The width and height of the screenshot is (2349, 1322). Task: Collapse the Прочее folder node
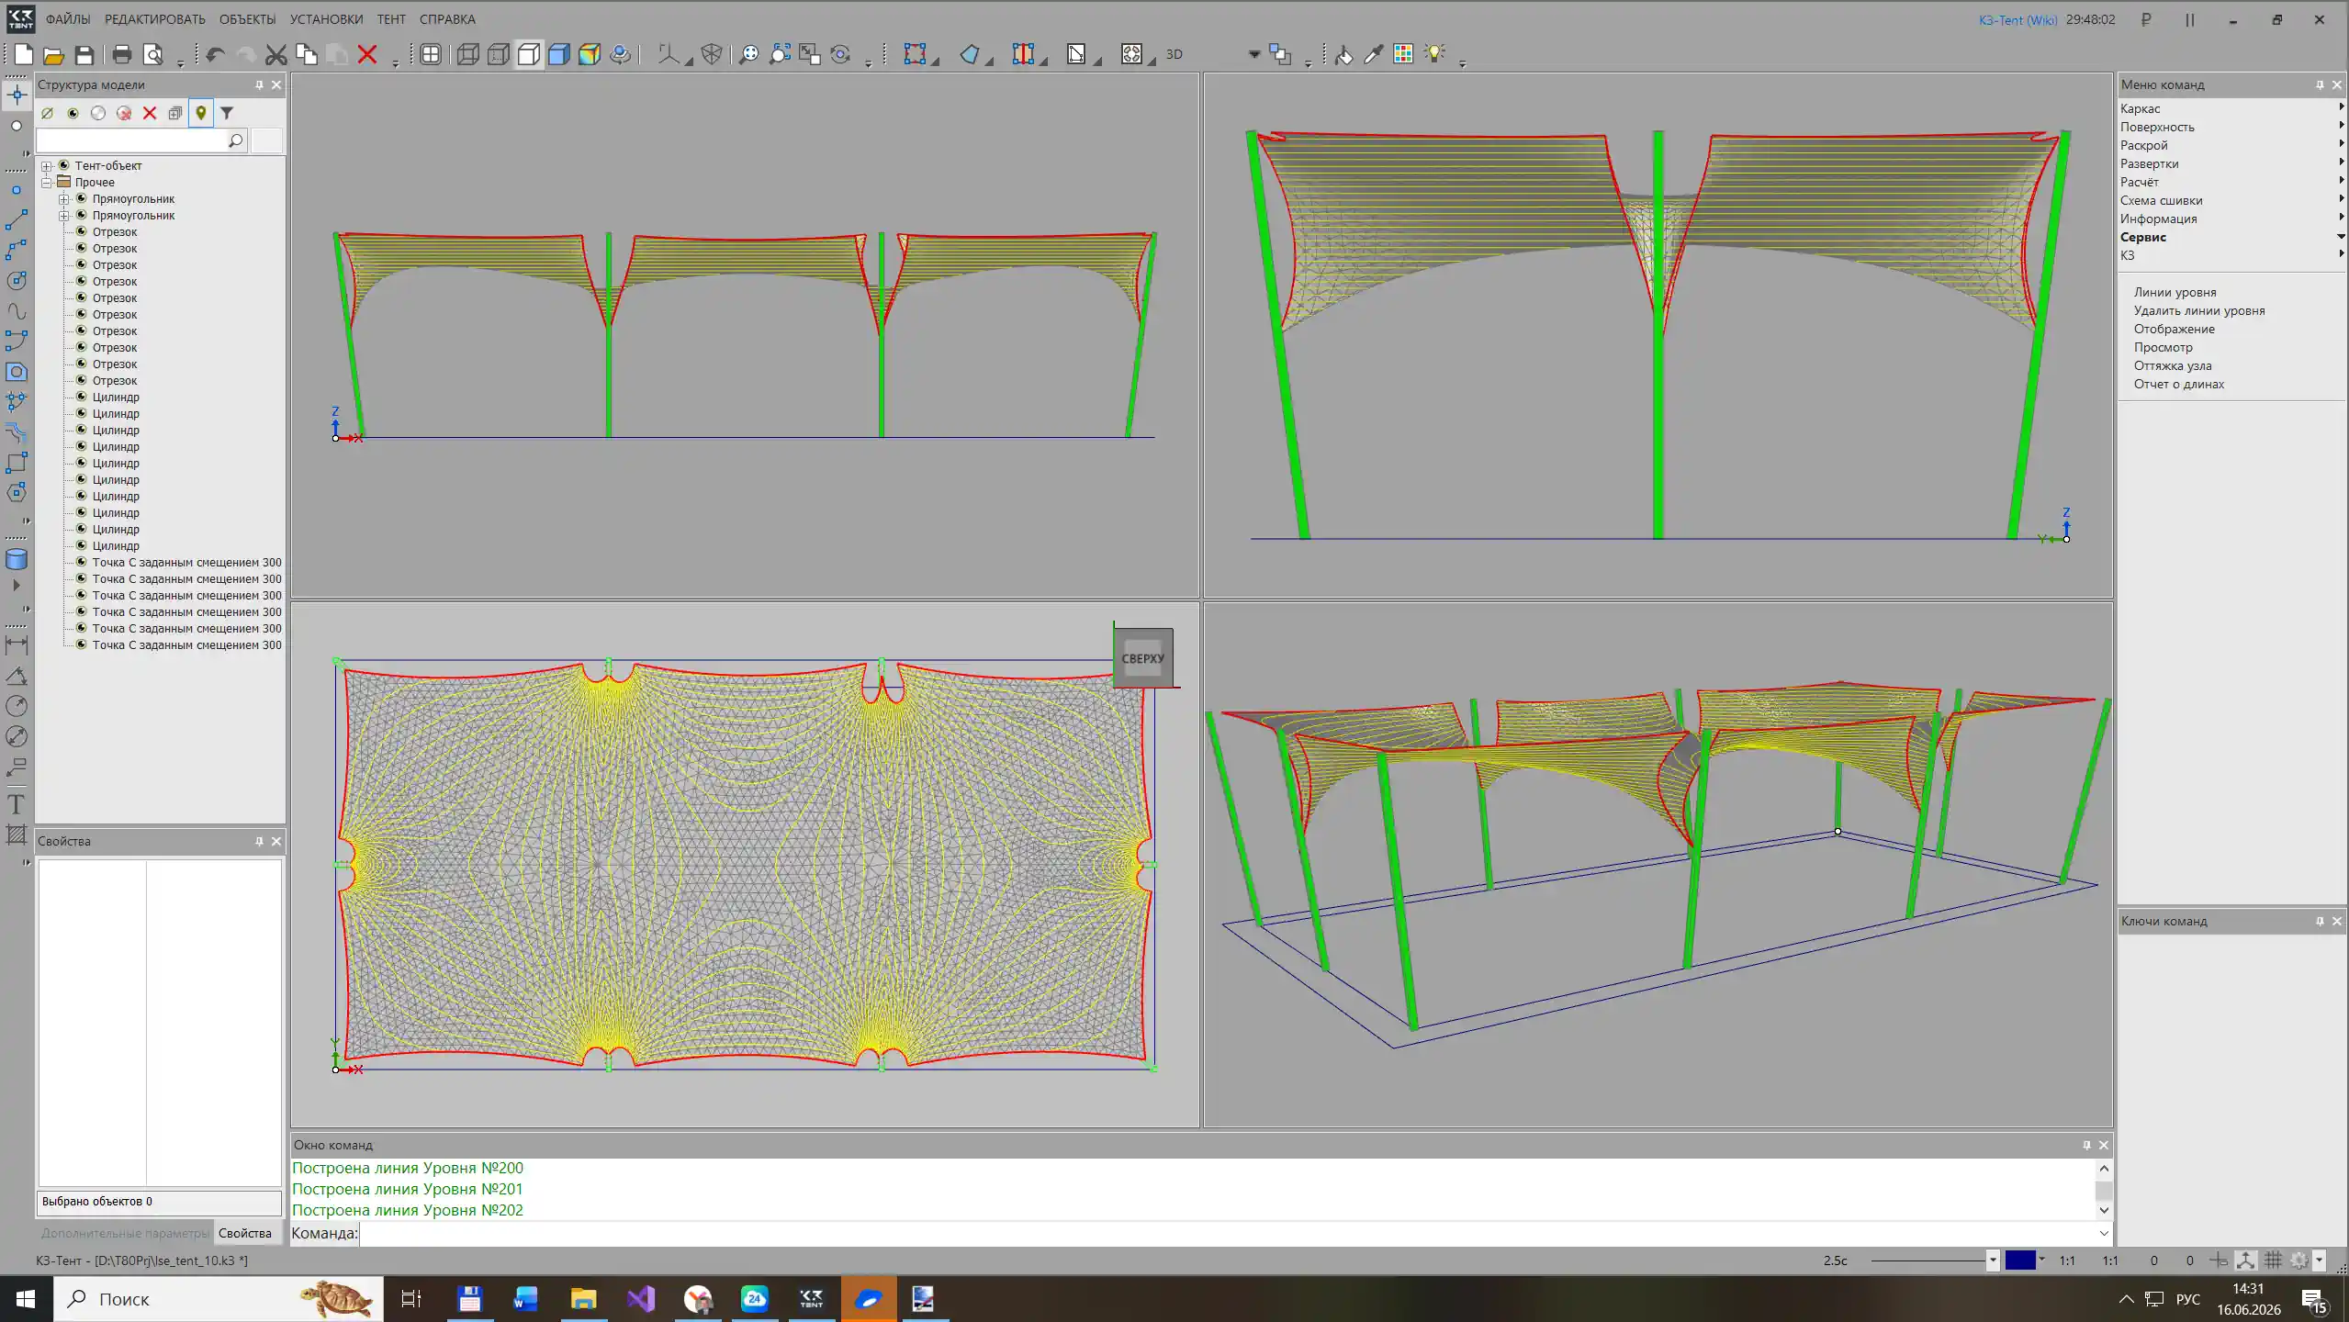pos(46,183)
